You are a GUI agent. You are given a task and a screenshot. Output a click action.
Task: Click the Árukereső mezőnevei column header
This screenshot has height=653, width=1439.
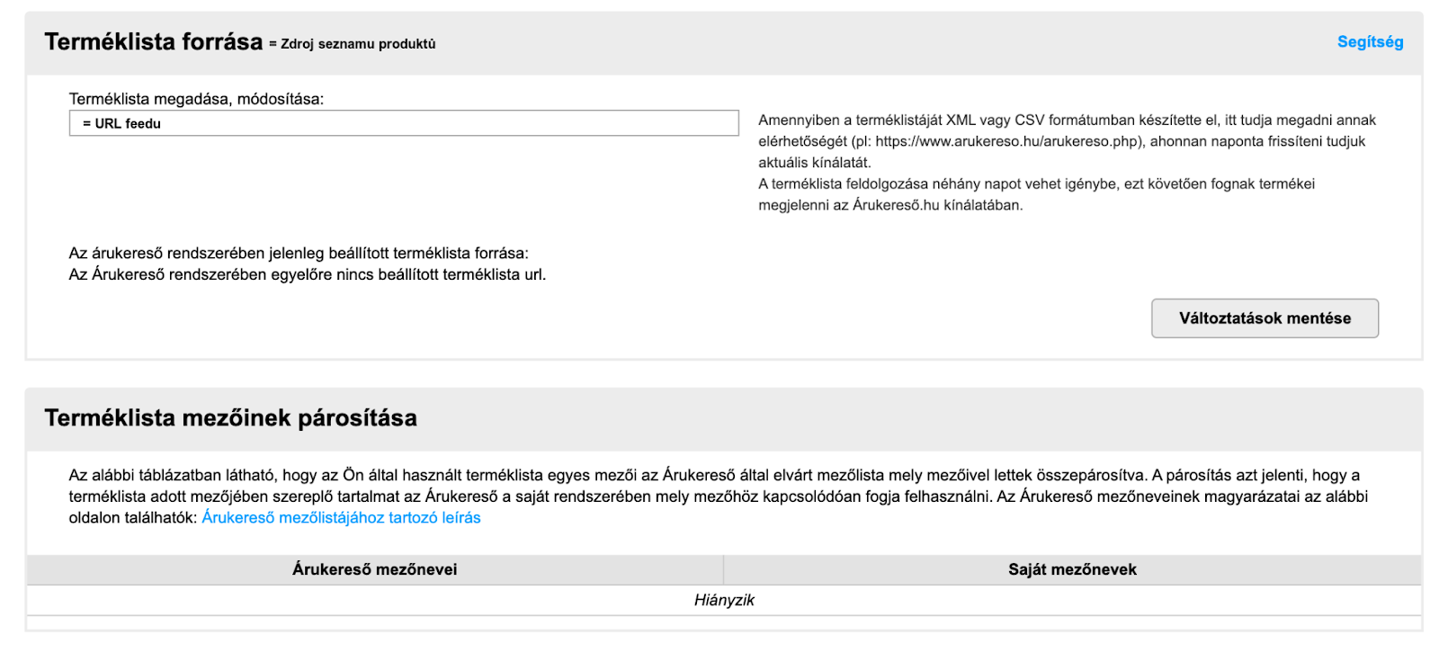coord(375,569)
